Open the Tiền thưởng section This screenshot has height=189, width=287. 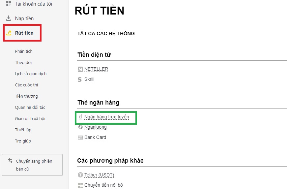point(27,96)
